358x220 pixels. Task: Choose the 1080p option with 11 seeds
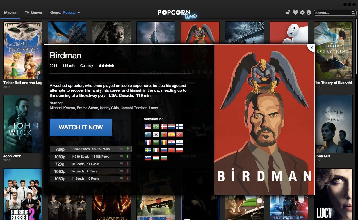[90, 178]
